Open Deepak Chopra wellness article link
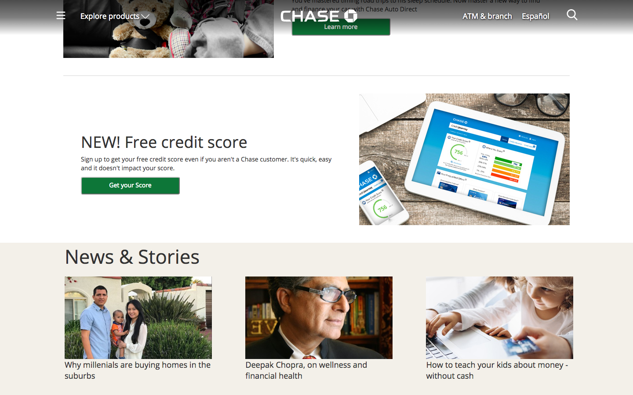Image resolution: width=633 pixels, height=395 pixels. [306, 370]
